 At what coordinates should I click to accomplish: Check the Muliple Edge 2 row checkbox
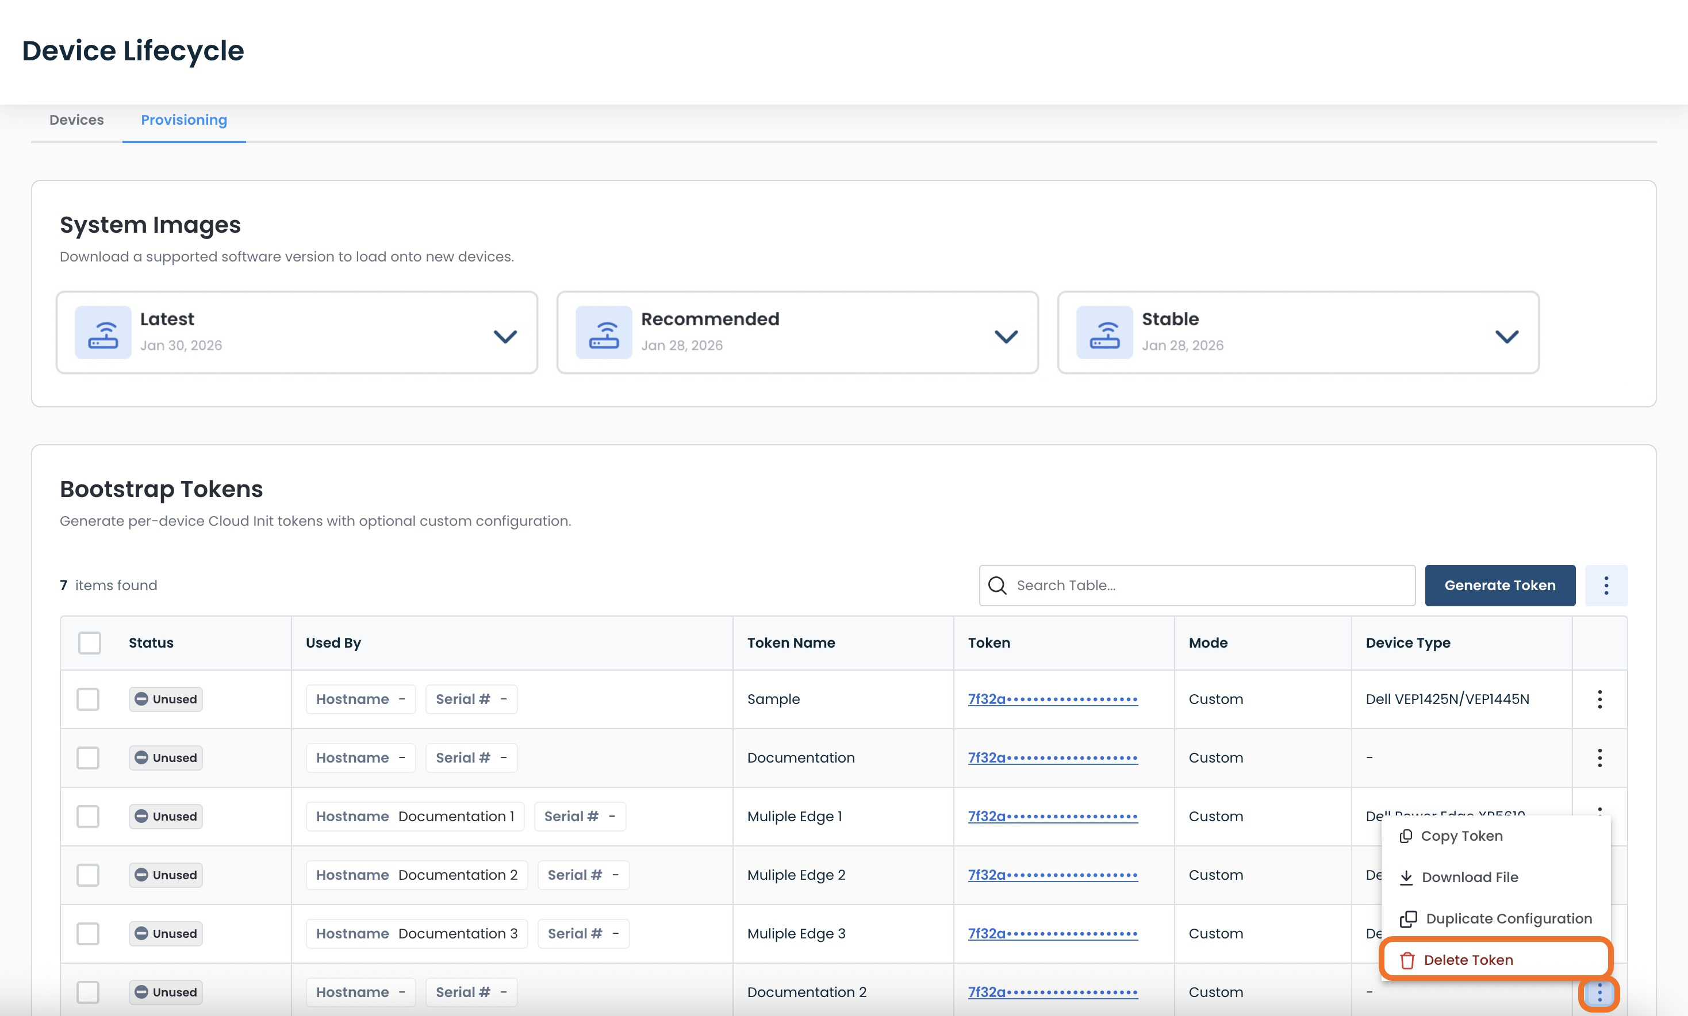(87, 875)
